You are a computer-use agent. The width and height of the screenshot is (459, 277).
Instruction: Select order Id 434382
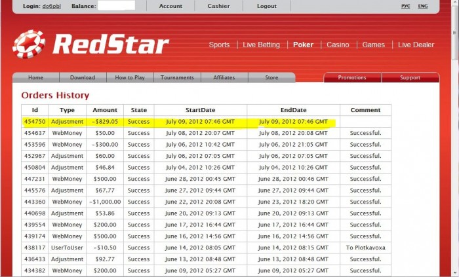tap(35, 270)
